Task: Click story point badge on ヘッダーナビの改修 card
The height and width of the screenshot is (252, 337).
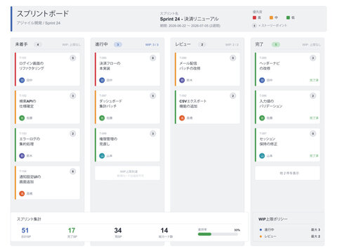Action: (x=313, y=58)
